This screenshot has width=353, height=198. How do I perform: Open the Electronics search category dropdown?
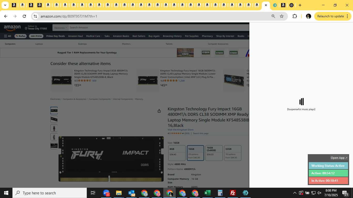click(x=60, y=28)
